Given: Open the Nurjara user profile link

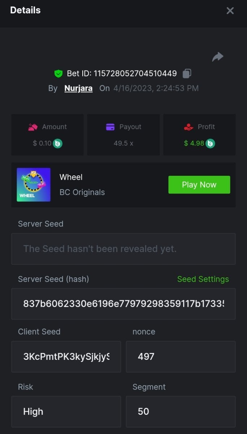Looking at the screenshot, I should click(78, 88).
